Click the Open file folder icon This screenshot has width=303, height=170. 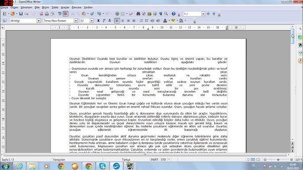tap(13, 14)
